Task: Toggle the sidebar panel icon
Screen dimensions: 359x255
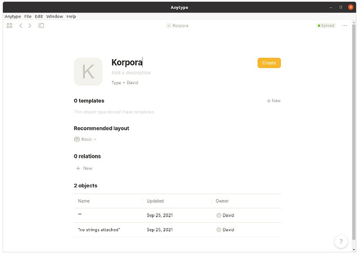Action: 41,25
